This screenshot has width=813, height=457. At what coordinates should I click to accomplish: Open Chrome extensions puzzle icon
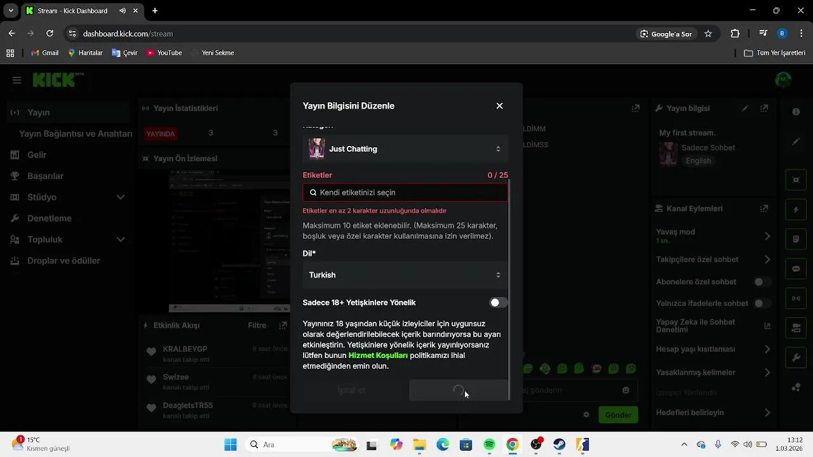coord(736,34)
